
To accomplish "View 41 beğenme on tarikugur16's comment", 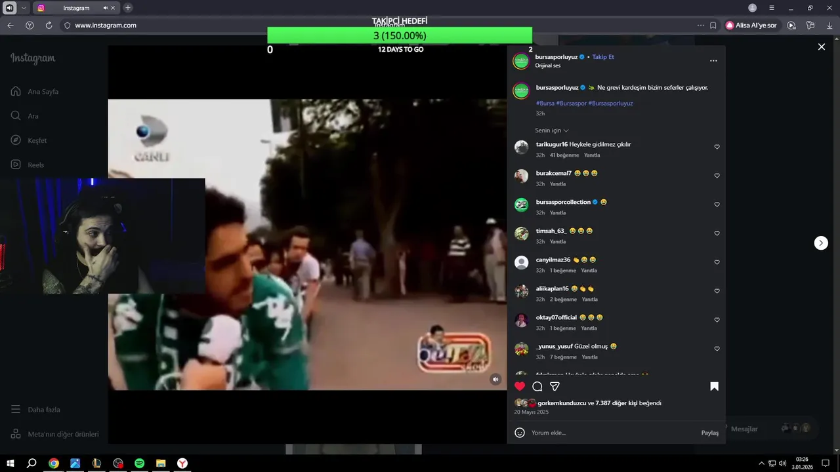I will click(564, 155).
